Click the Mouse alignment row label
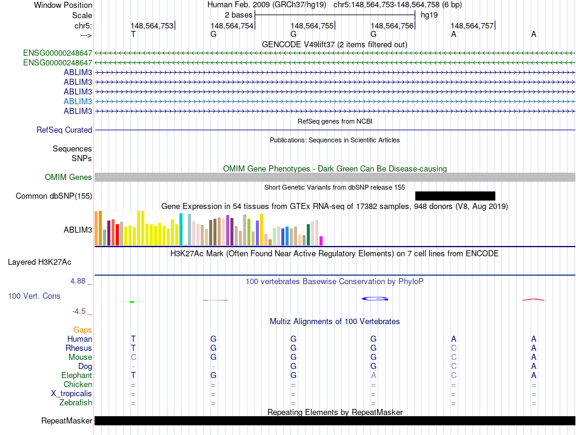The width and height of the screenshot is (576, 435). [x=80, y=357]
